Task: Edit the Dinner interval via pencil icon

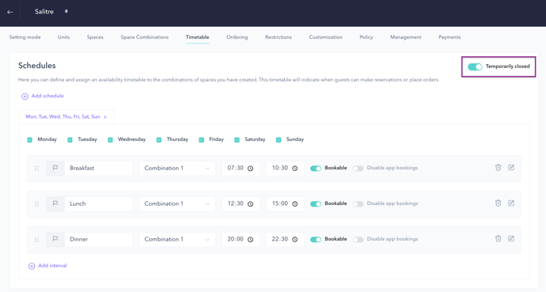Action: [511, 238]
